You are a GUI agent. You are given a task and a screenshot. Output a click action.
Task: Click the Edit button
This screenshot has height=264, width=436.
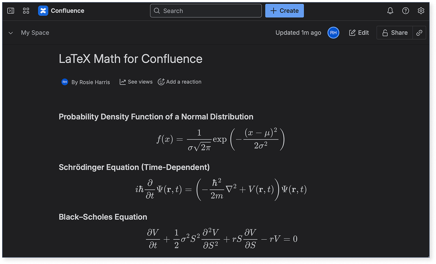pyautogui.click(x=359, y=32)
